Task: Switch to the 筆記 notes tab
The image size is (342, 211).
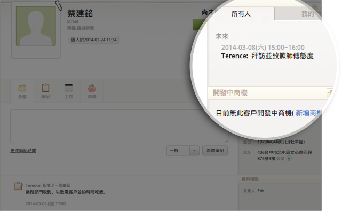Action: click(x=45, y=91)
